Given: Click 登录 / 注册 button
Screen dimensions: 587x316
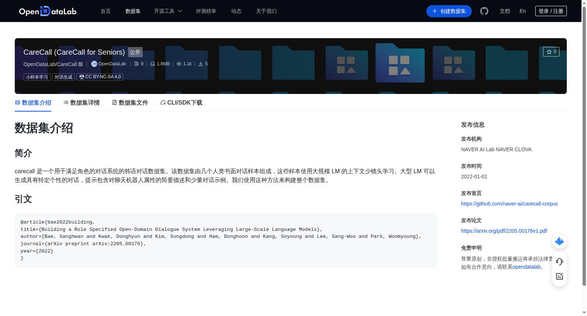Looking at the screenshot, I should 551,11.
